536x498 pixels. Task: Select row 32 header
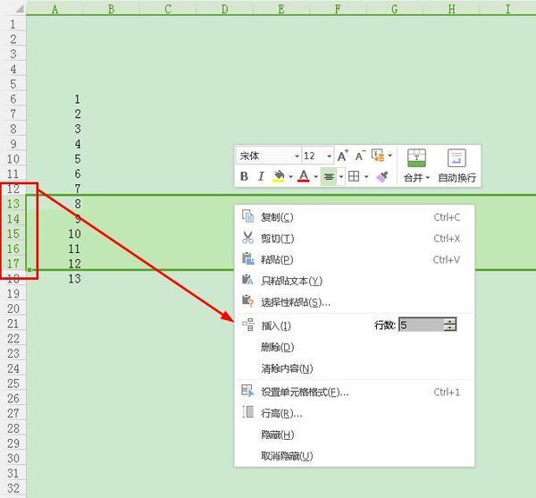click(x=13, y=488)
